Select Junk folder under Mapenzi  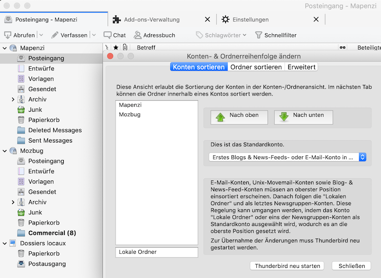[x=35, y=110]
